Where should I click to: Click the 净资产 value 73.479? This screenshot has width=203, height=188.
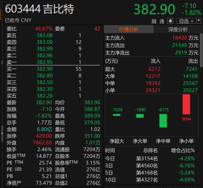44,183
